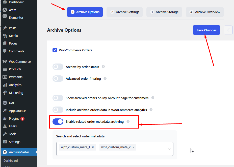Click the Plugins update count badge
The height and width of the screenshot is (167, 234).
point(22,119)
